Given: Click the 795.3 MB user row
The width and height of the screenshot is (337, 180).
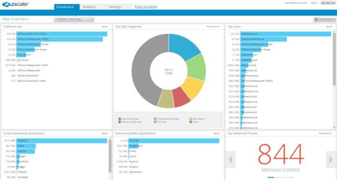Looking at the screenshot, I should tap(243, 70).
